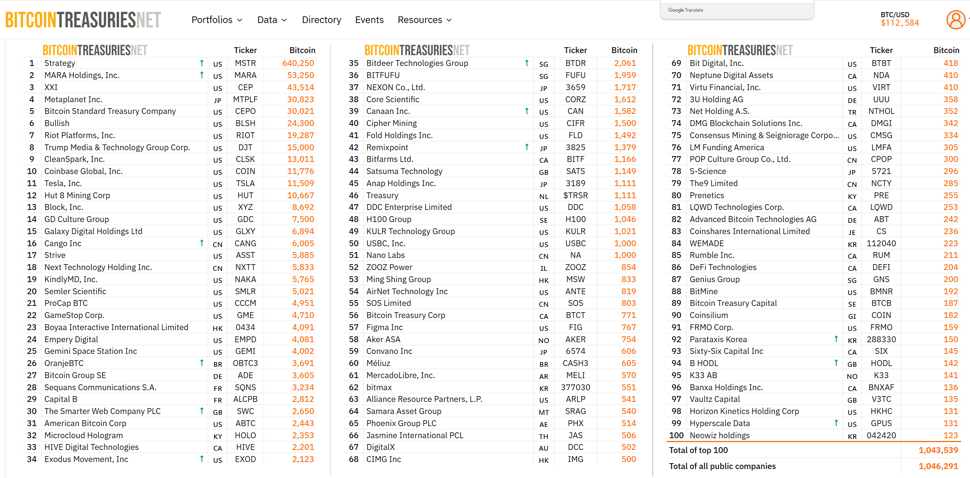Click the Google Translate widget
Screen dimensions: 970x478
click(686, 10)
